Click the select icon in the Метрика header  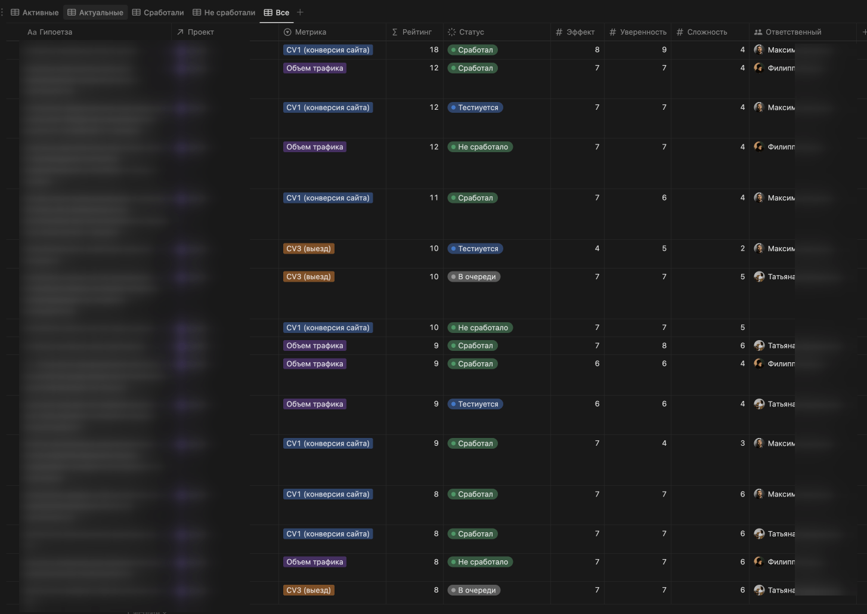[x=287, y=32]
